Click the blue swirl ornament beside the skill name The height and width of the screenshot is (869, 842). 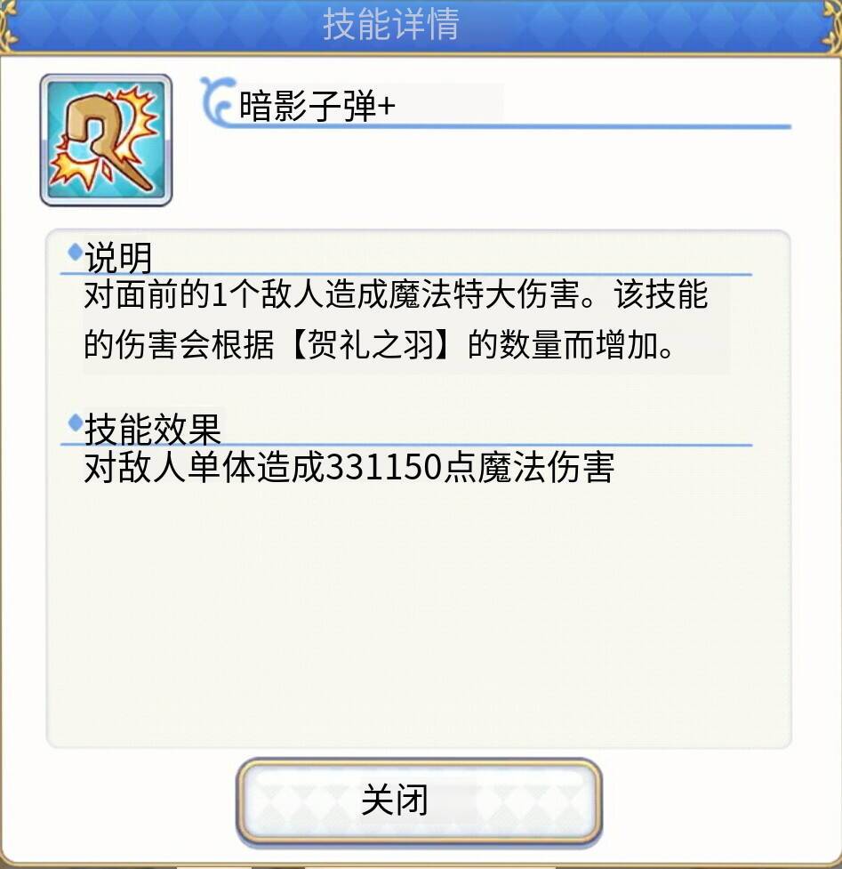[x=216, y=101]
